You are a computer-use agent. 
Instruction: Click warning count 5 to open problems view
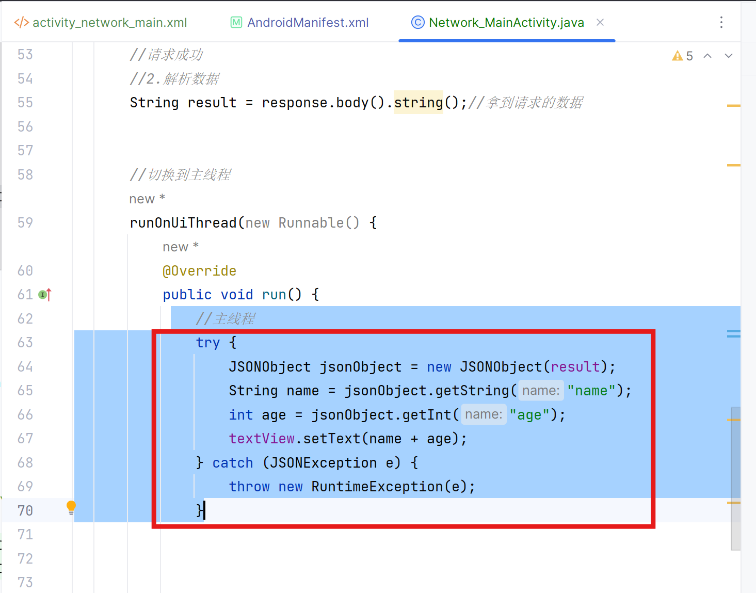[689, 56]
